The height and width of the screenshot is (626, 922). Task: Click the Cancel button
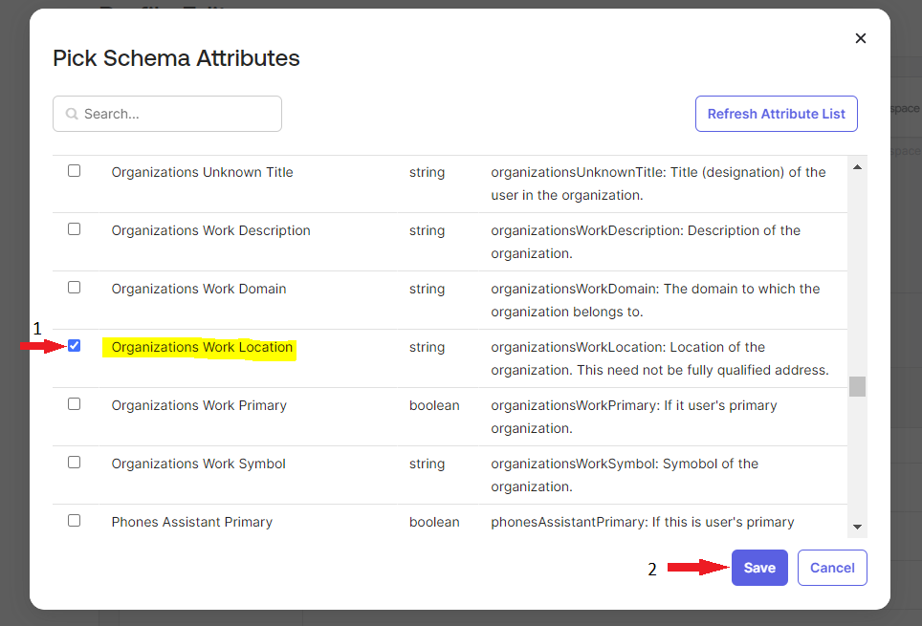click(x=831, y=567)
